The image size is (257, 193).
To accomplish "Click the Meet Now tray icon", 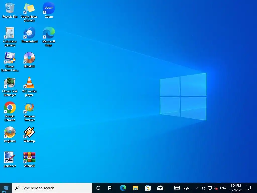I will [x=204, y=188].
